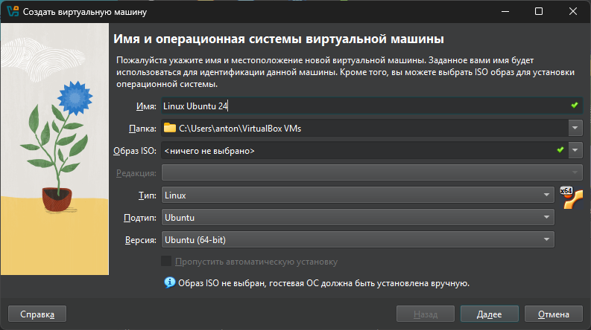This screenshot has height=330, width=591.
Task: Click the Назад button
Action: [x=425, y=314]
